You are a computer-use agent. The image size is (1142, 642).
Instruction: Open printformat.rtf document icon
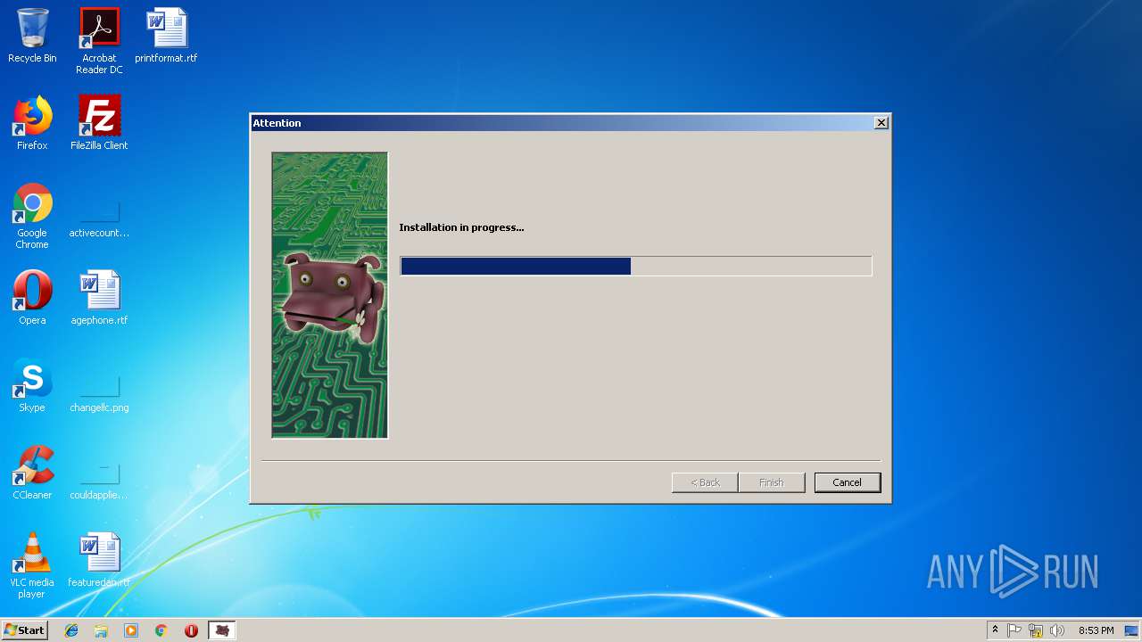pyautogui.click(x=166, y=36)
